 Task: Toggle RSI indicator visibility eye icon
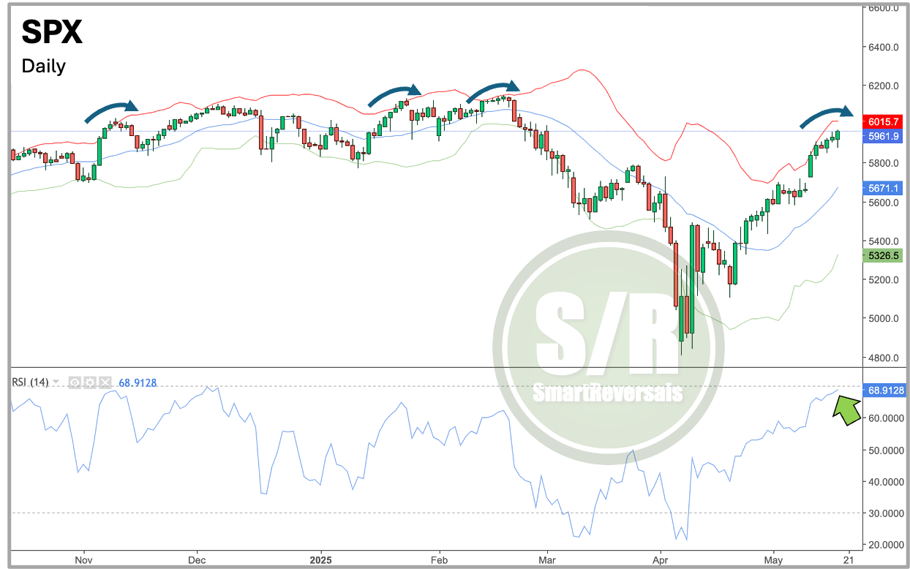pos(74,383)
